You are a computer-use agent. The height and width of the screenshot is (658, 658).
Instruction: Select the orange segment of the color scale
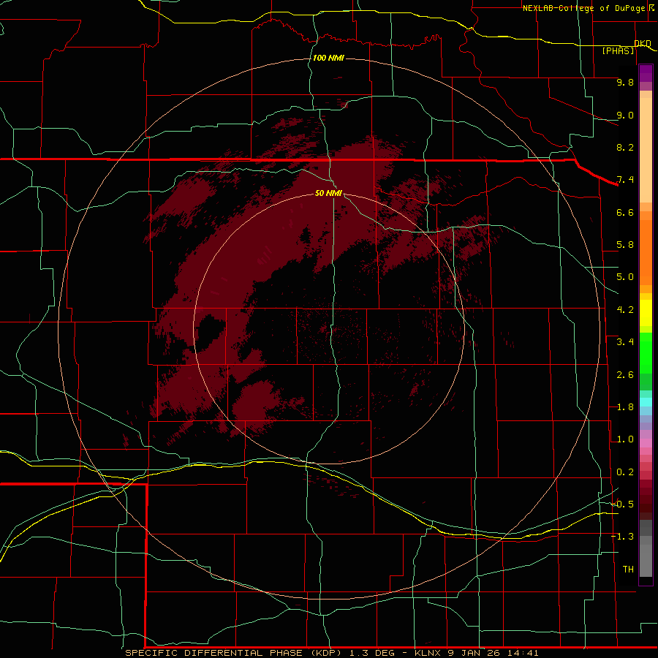click(646, 252)
